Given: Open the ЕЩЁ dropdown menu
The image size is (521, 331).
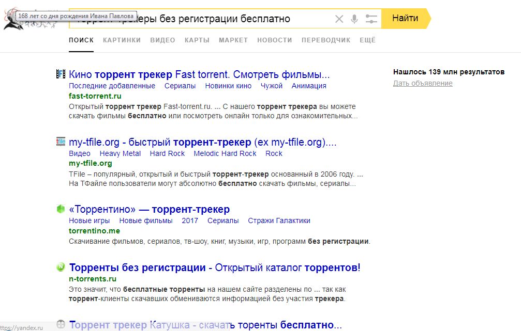Looking at the screenshot, I should pyautogui.click(x=367, y=40).
